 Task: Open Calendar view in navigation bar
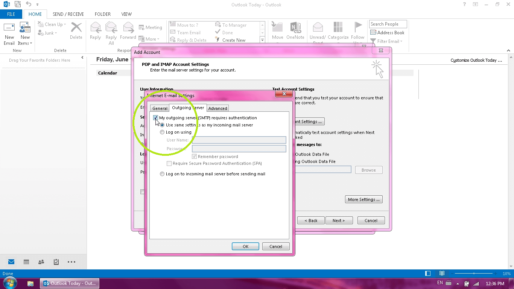pyautogui.click(x=26, y=262)
